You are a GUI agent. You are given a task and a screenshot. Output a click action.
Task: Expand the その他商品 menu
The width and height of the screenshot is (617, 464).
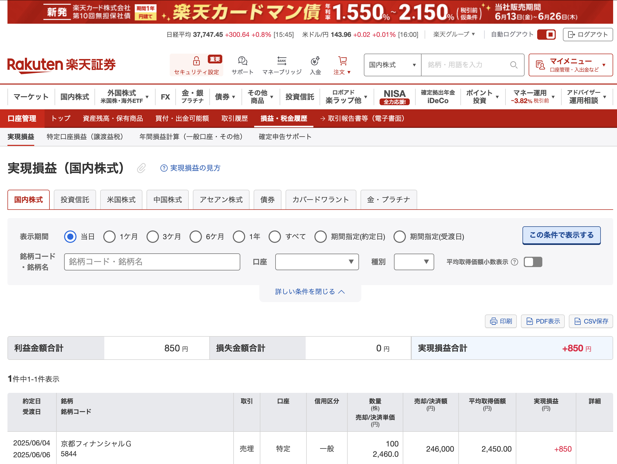coord(260,97)
